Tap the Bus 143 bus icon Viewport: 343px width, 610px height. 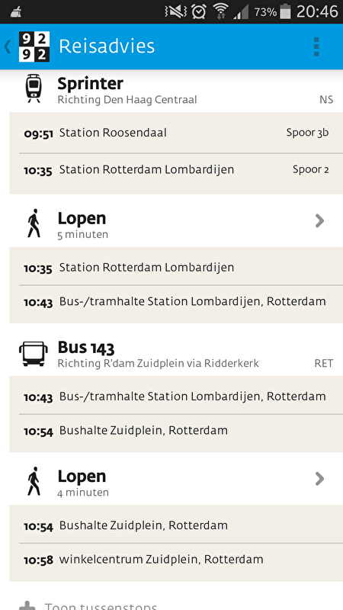[34, 354]
